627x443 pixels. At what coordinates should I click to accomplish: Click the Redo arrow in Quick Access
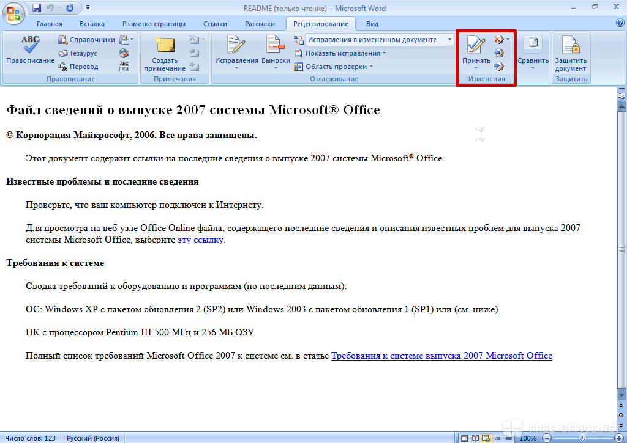click(x=70, y=8)
